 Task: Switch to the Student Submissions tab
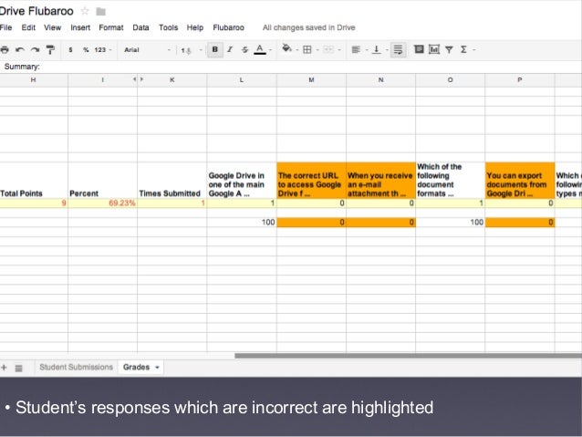[x=76, y=367]
